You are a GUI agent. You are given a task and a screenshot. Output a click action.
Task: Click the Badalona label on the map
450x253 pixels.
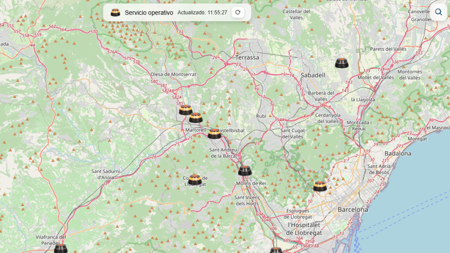pos(397,153)
